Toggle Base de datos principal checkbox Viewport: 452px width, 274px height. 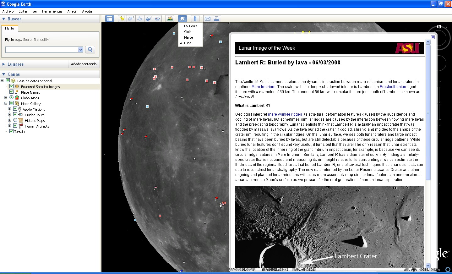coord(8,81)
